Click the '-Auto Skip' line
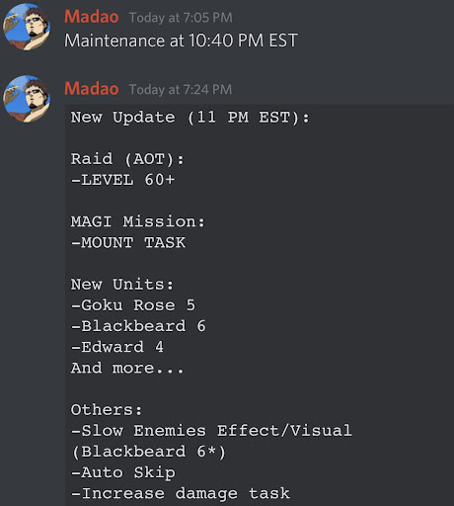 point(123,472)
